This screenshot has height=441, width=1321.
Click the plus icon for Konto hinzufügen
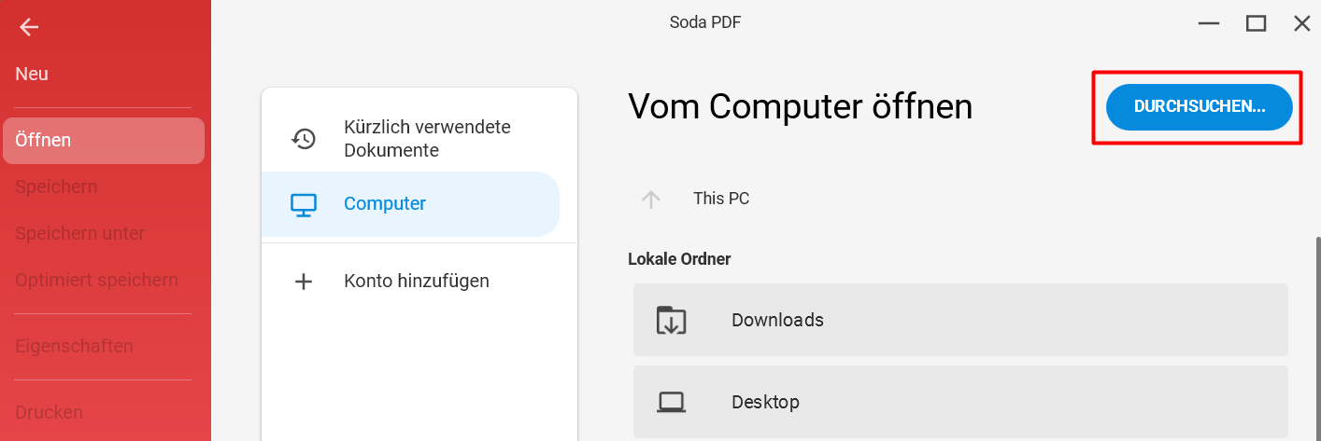[x=304, y=282]
